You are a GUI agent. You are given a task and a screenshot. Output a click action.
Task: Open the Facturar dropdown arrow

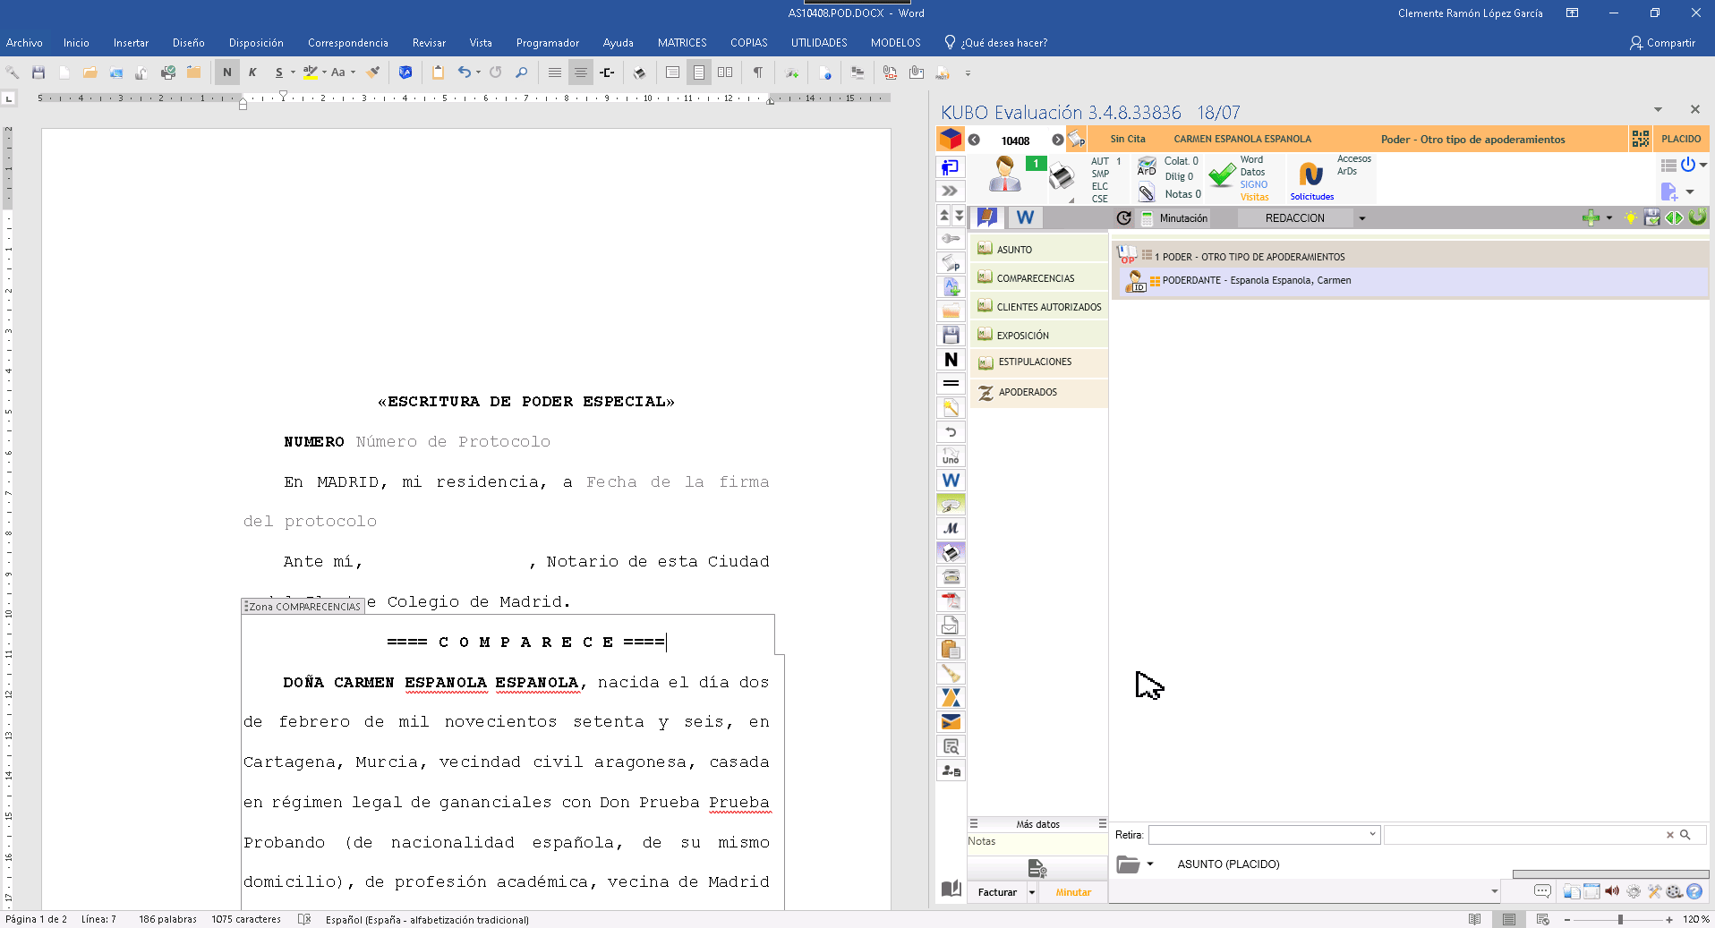[1032, 892]
